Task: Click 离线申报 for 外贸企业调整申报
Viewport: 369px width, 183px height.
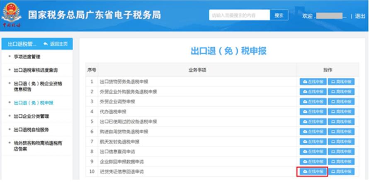Action: (x=341, y=102)
